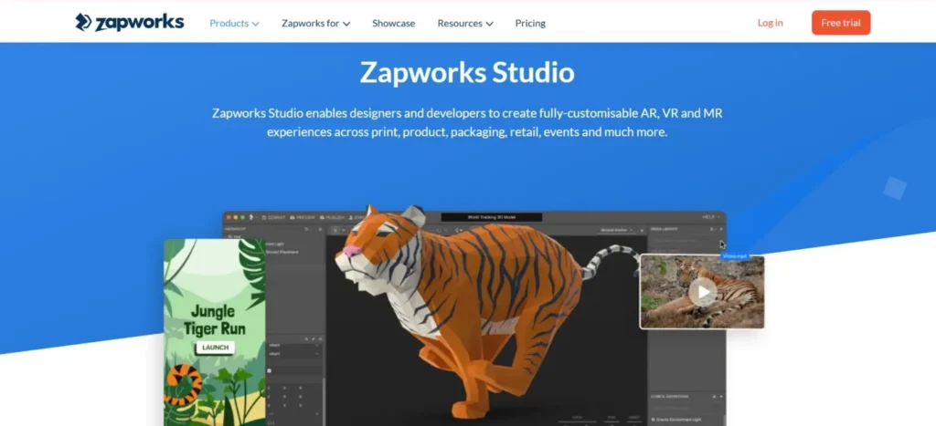Click the 'World Tracking 3D Model' title

(x=491, y=217)
